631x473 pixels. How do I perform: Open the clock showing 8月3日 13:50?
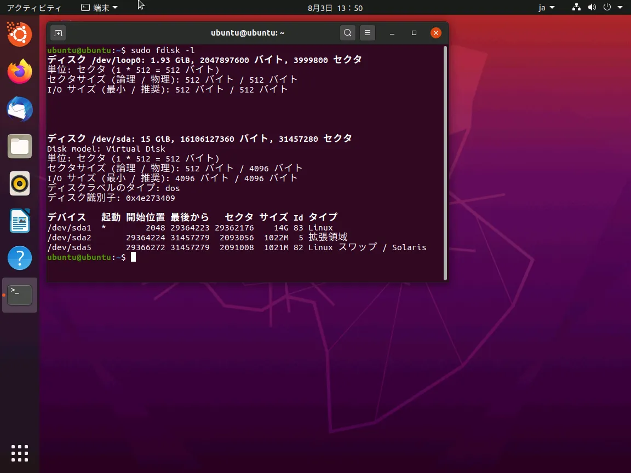pyautogui.click(x=335, y=8)
